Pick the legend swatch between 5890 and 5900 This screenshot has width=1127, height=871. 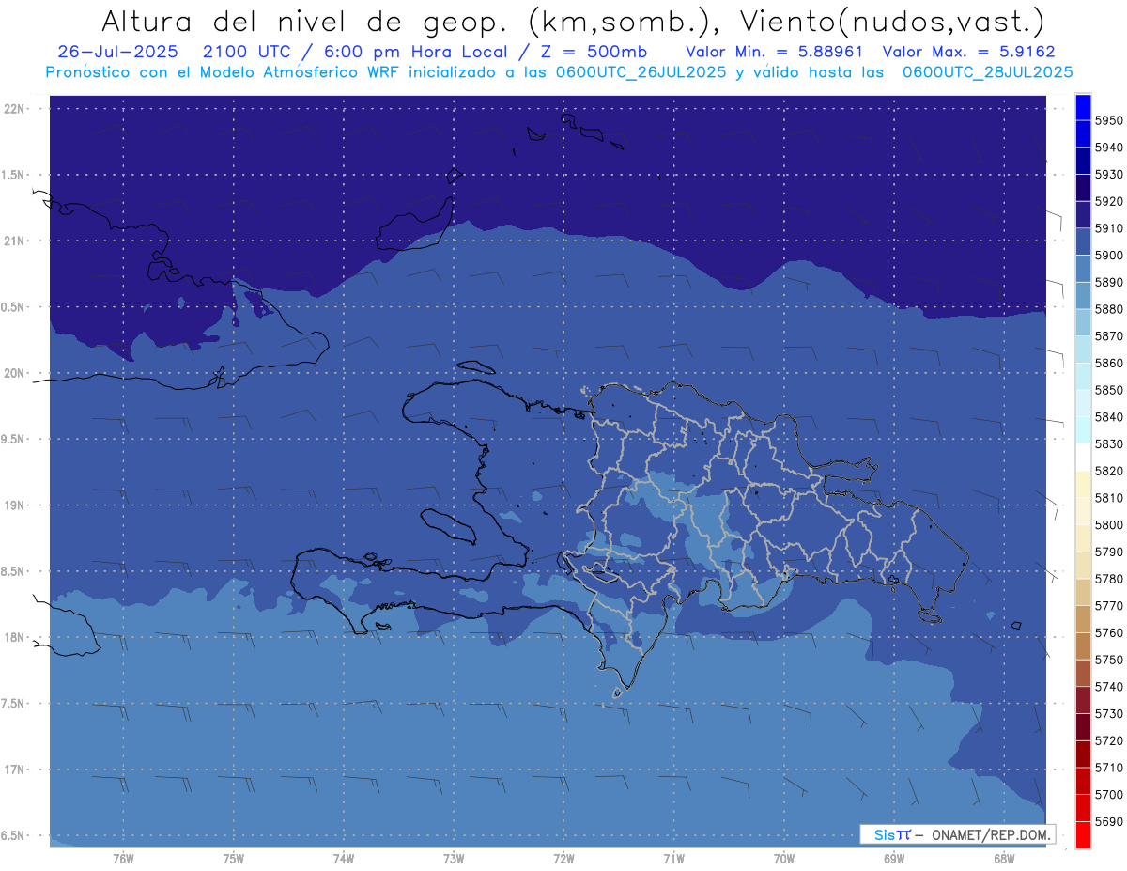pos(1083,269)
